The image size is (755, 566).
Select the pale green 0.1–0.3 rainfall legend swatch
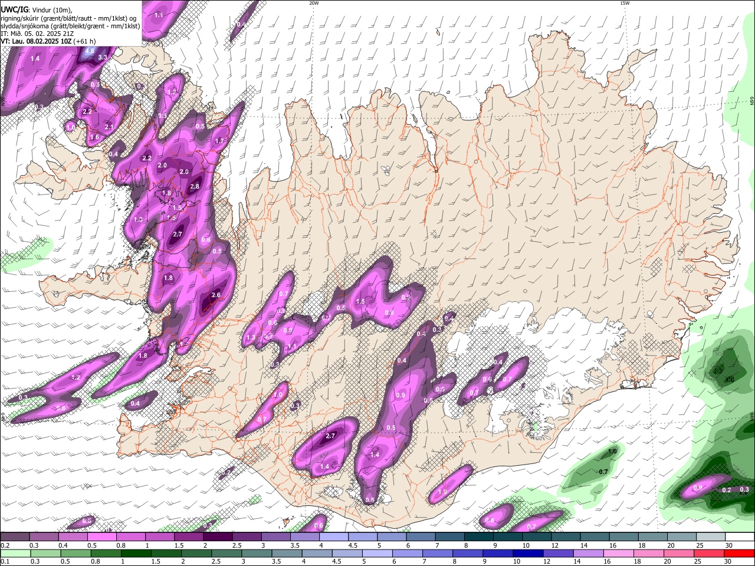coord(15,554)
